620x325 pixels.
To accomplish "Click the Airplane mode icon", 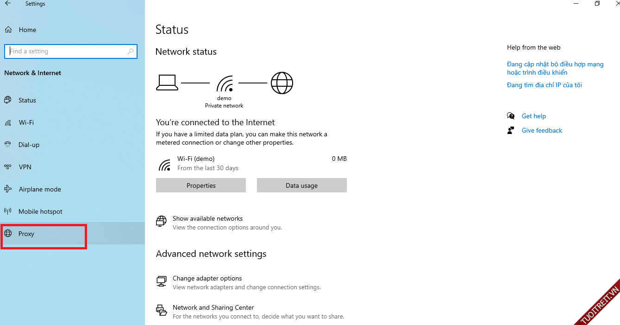I will coord(8,189).
